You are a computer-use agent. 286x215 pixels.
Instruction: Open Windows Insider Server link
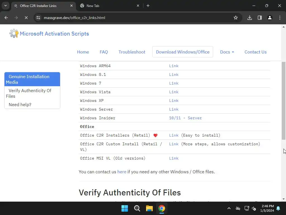(x=195, y=118)
